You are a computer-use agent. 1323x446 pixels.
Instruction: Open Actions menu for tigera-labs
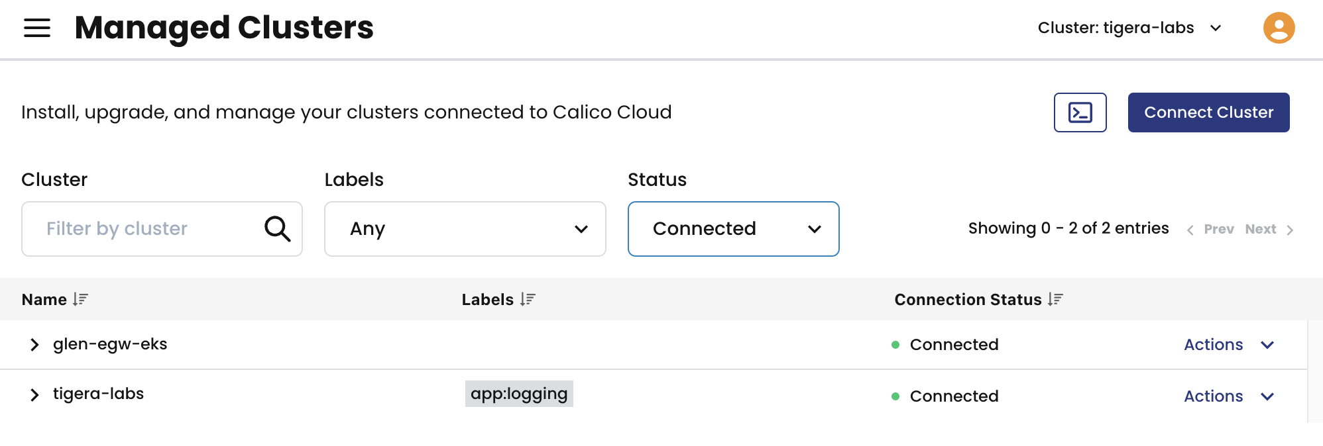click(x=1228, y=396)
